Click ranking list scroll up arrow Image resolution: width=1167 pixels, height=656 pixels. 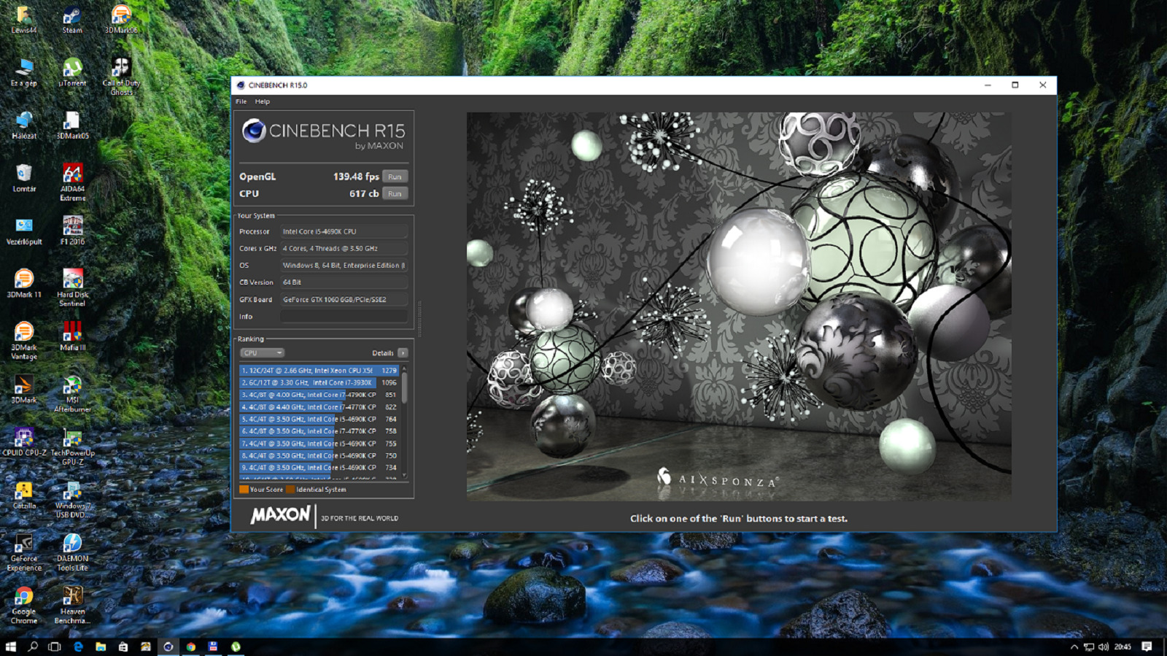pyautogui.click(x=404, y=368)
